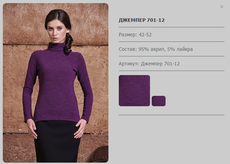
Task: Click the large purple fabric swatch
Action: pos(134,91)
